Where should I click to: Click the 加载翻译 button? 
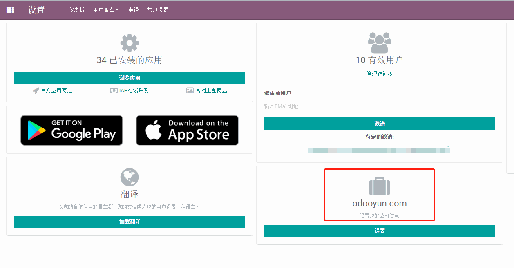tap(130, 222)
